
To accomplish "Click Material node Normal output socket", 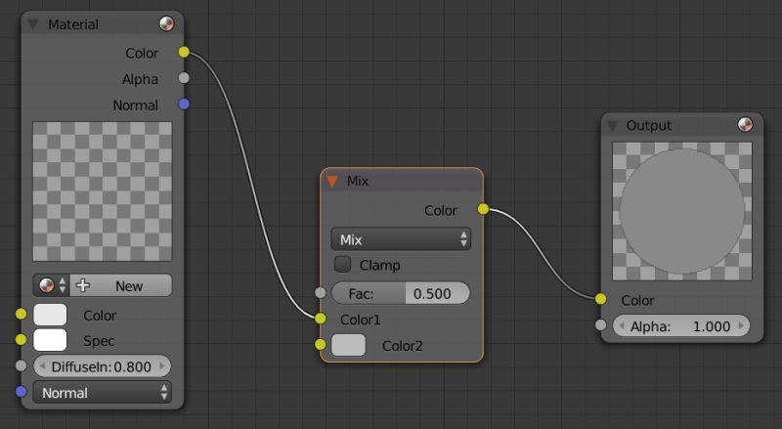I will tap(184, 104).
